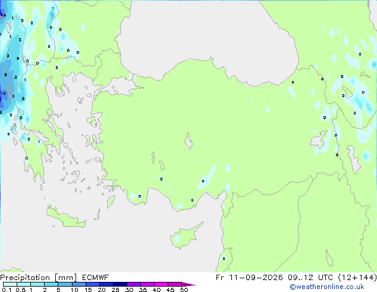Click the island of Crete on map

click(x=66, y=218)
